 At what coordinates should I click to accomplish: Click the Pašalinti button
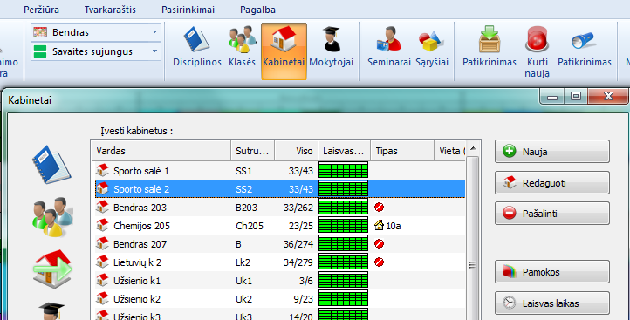pos(552,214)
